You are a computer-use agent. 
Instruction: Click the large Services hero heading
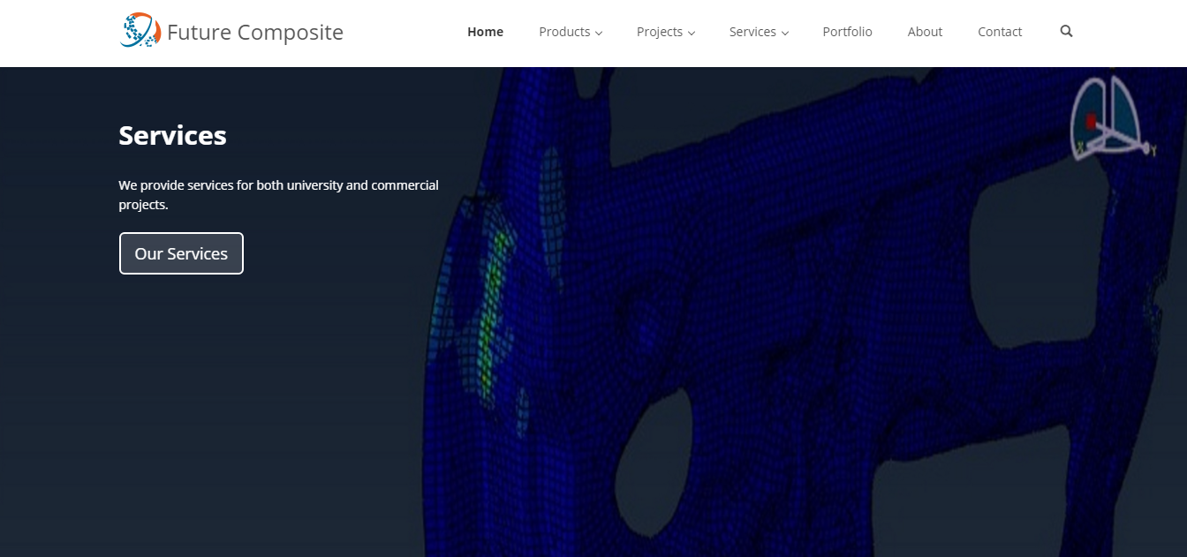pyautogui.click(x=172, y=135)
